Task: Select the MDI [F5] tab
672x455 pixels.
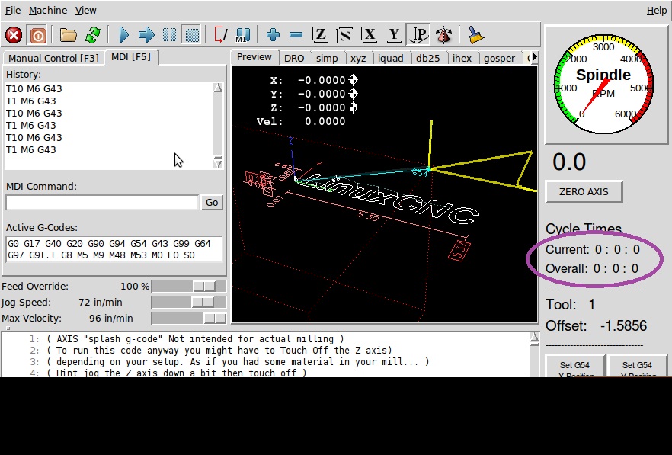Action: tap(131, 56)
